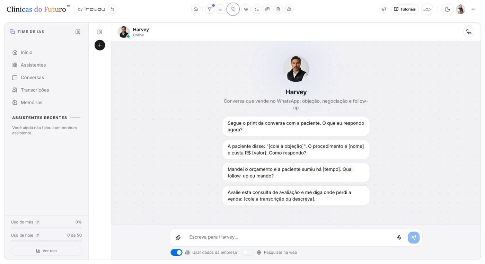The width and height of the screenshot is (485, 264).
Task: Open the last toolbar icon right of document
Action: pos(289,9)
